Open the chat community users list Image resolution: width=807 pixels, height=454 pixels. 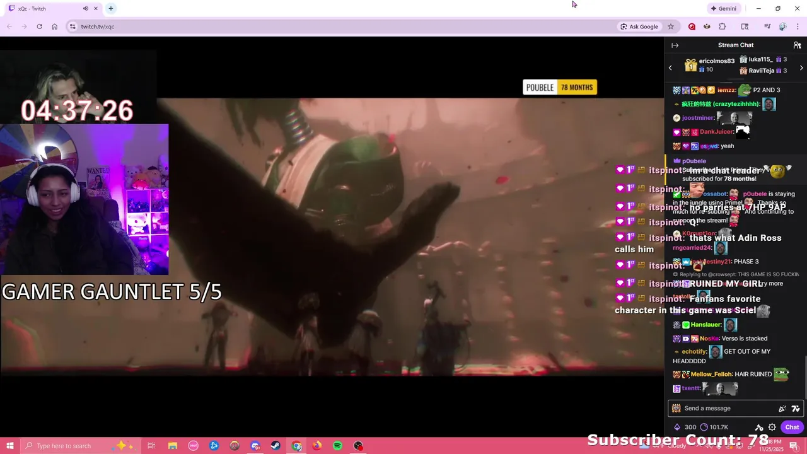coord(797,45)
